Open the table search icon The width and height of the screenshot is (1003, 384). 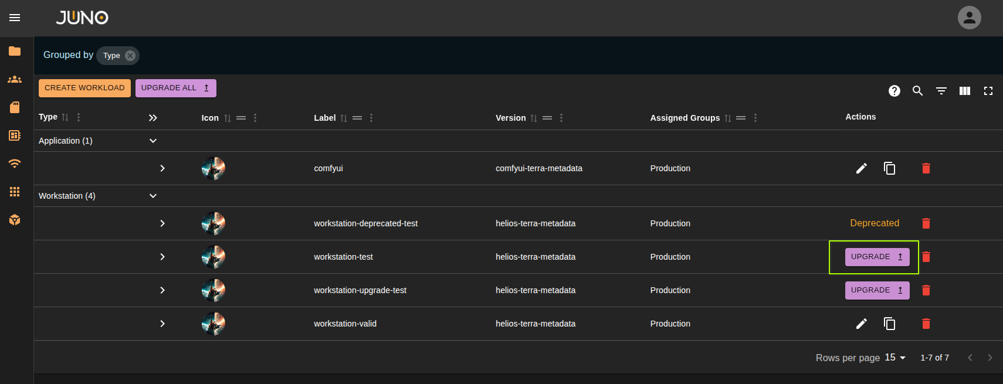917,91
